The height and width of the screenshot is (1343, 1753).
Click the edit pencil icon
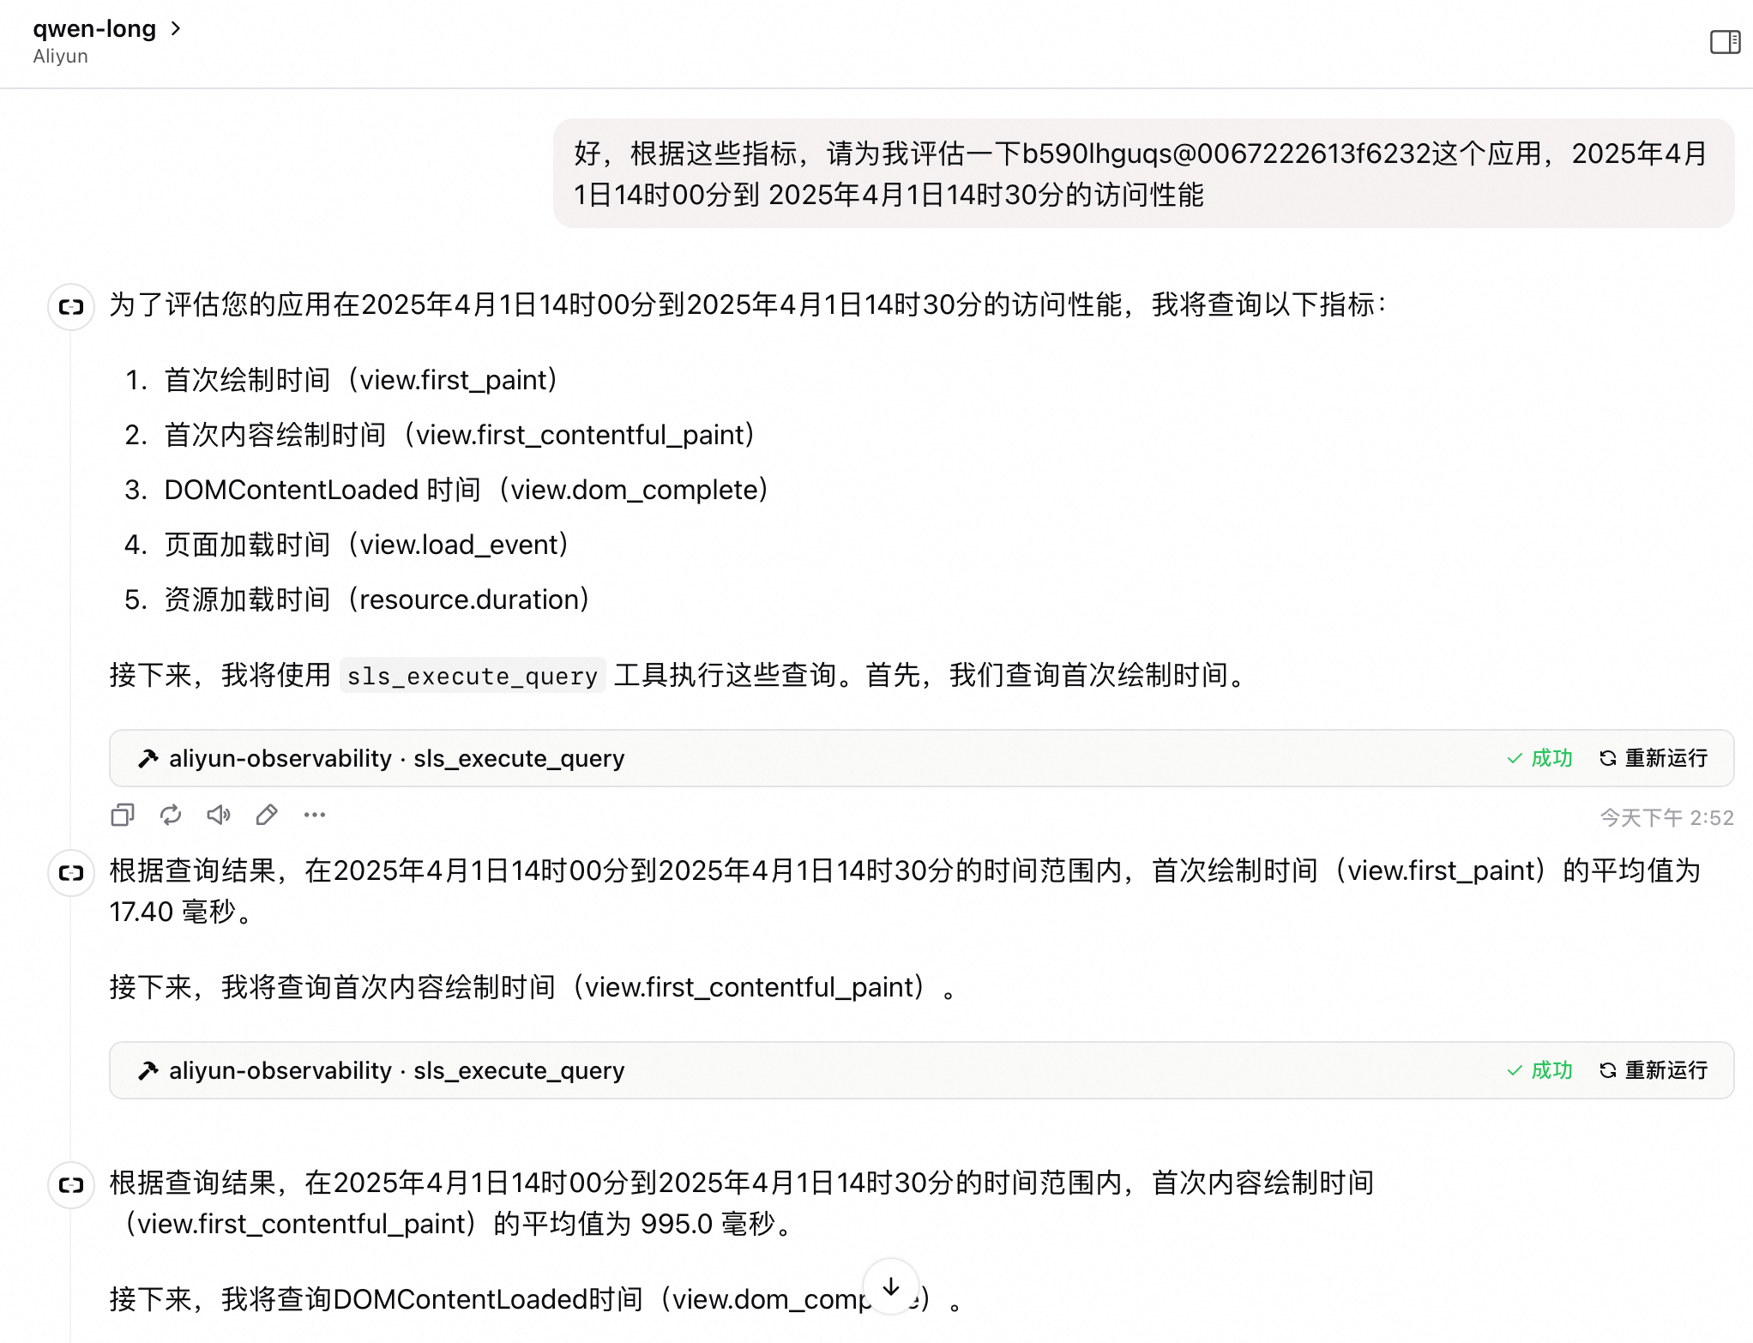click(x=267, y=815)
